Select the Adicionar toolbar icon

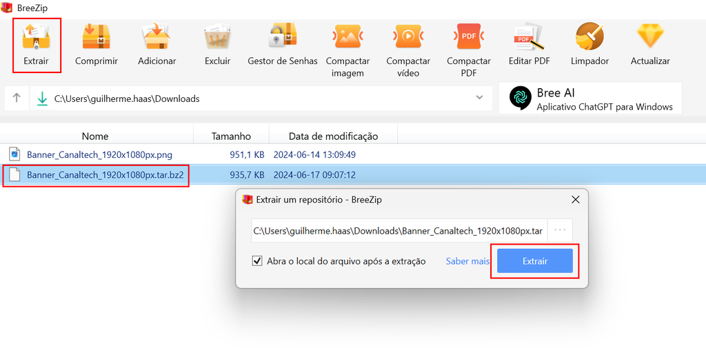click(x=157, y=37)
